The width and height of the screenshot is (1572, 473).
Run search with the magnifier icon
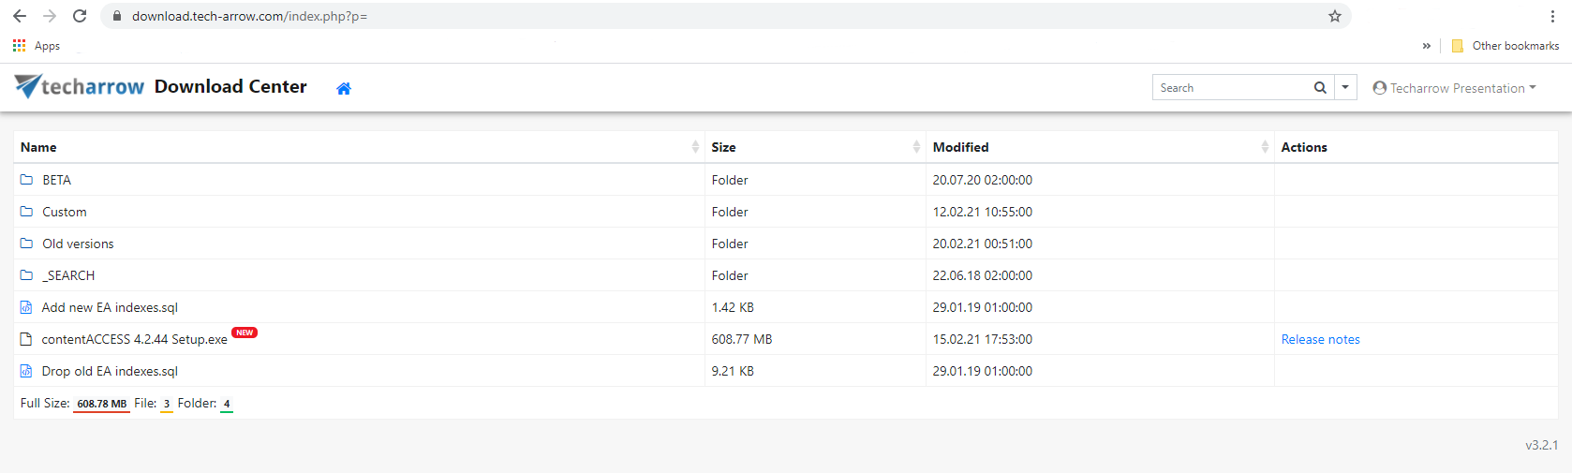(1320, 87)
